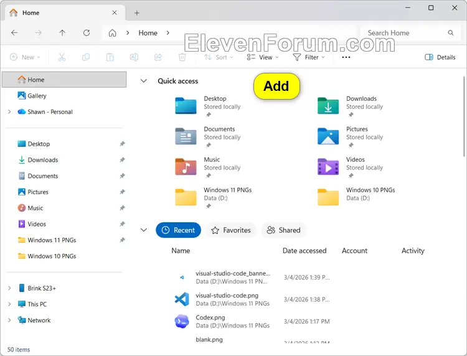The height and width of the screenshot is (356, 467).
Task: Open the Videos folder tile in Quick access
Action: (351, 167)
